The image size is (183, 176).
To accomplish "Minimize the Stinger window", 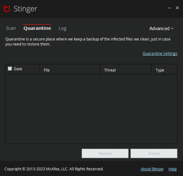I will point(169,8).
